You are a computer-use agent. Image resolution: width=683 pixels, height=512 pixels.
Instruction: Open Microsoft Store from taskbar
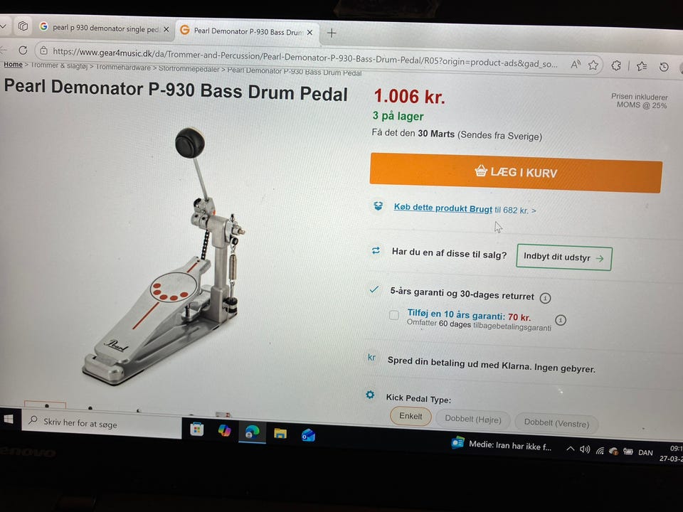pyautogui.click(x=197, y=430)
